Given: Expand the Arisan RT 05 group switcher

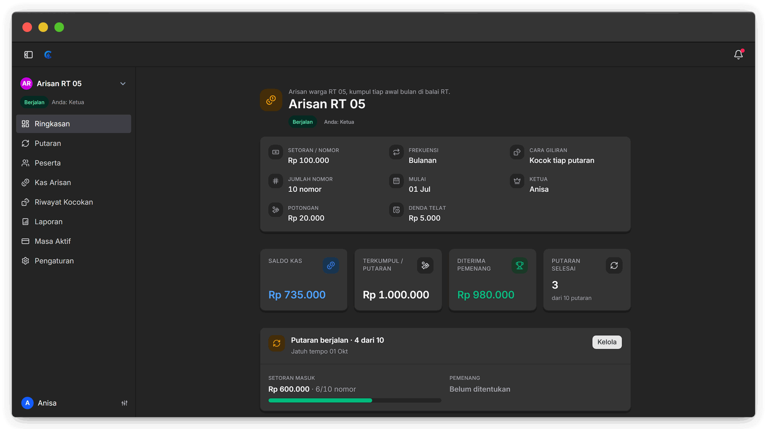Looking at the screenshot, I should pos(123,83).
